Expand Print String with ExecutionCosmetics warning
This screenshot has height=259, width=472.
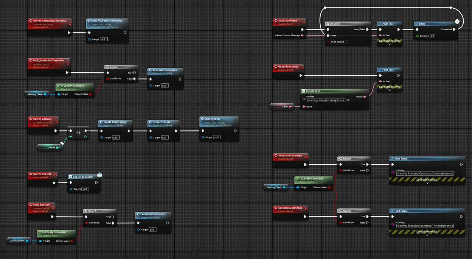pos(427,235)
